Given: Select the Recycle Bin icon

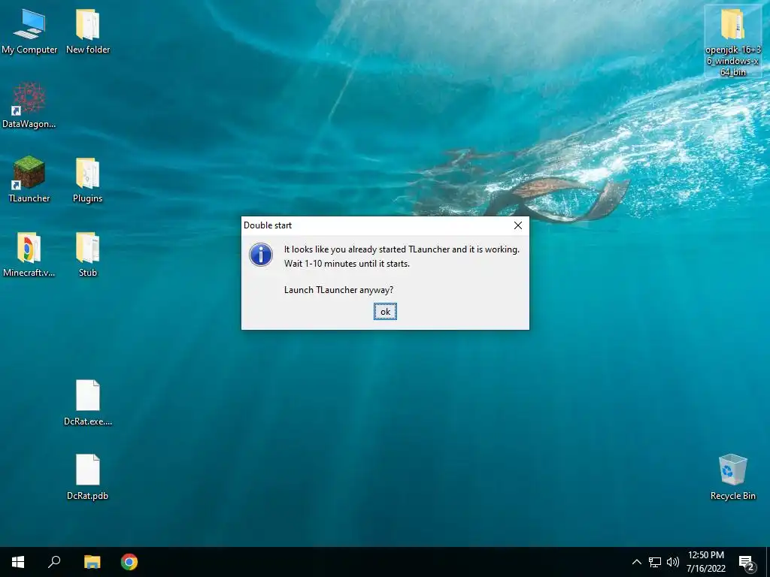Looking at the screenshot, I should pos(732,477).
